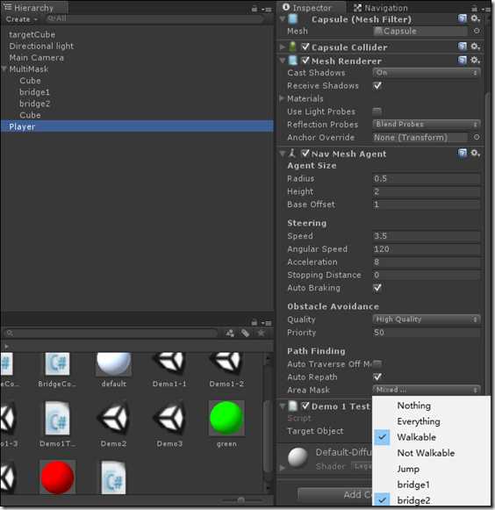Switch to the Navigation tab
This screenshot has width=495, height=510.
tap(381, 8)
